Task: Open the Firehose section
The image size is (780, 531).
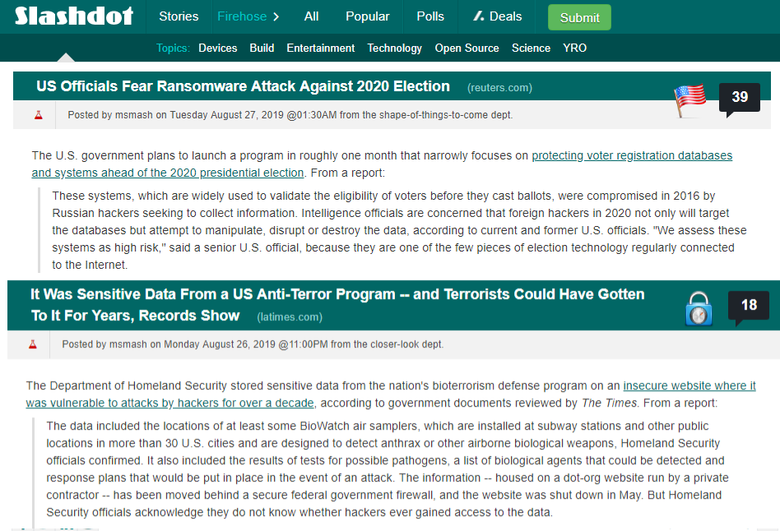Action: coord(242,16)
